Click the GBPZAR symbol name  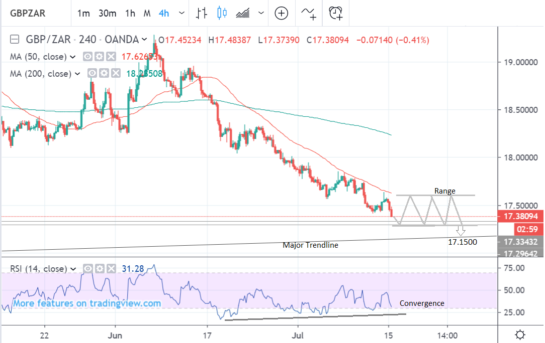click(29, 14)
